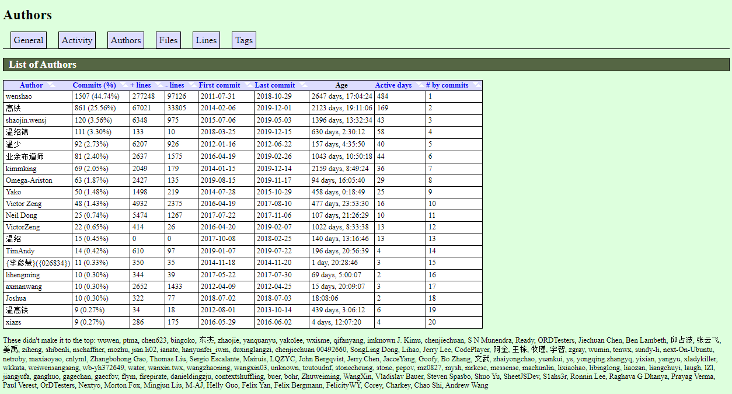Click the Age column header
The height and width of the screenshot is (394, 732).
pyautogui.click(x=341, y=85)
